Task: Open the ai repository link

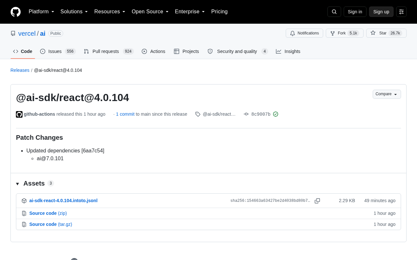Action: tap(43, 33)
